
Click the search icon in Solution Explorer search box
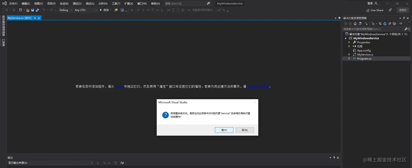pyautogui.click(x=406, y=29)
